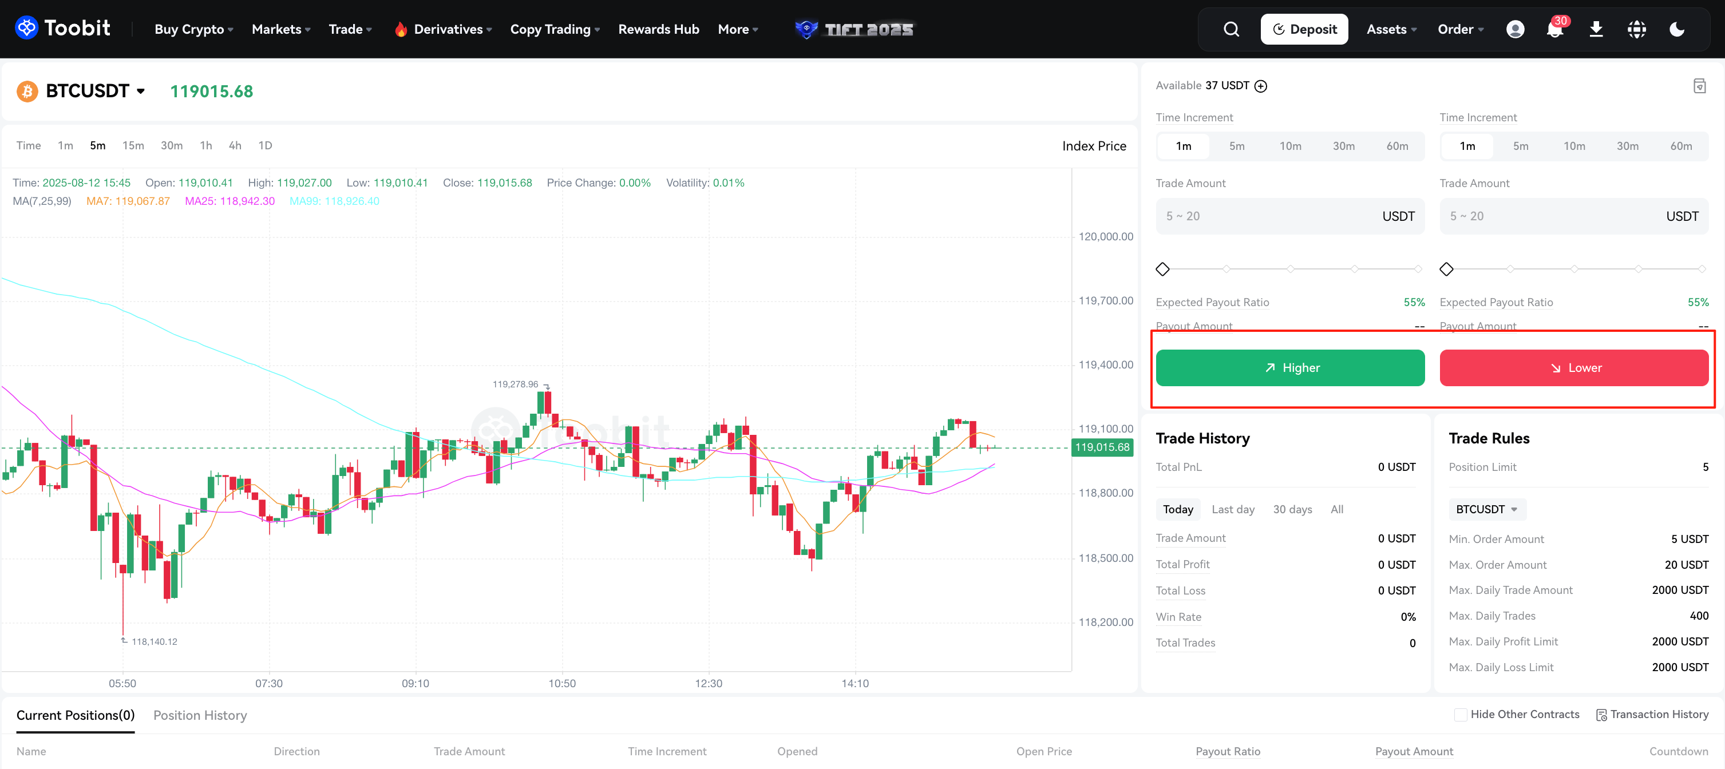Select 4h chart interval
This screenshot has width=1725, height=769.
point(235,145)
